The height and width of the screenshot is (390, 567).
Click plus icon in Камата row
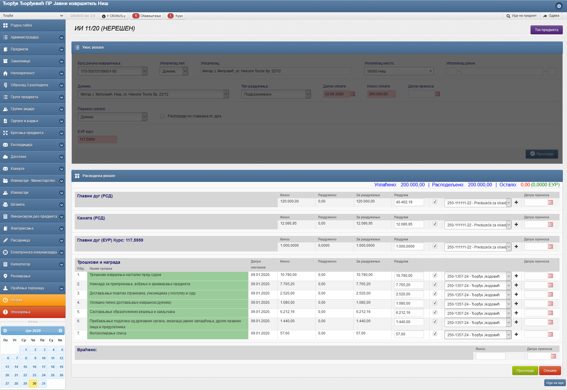(516, 225)
